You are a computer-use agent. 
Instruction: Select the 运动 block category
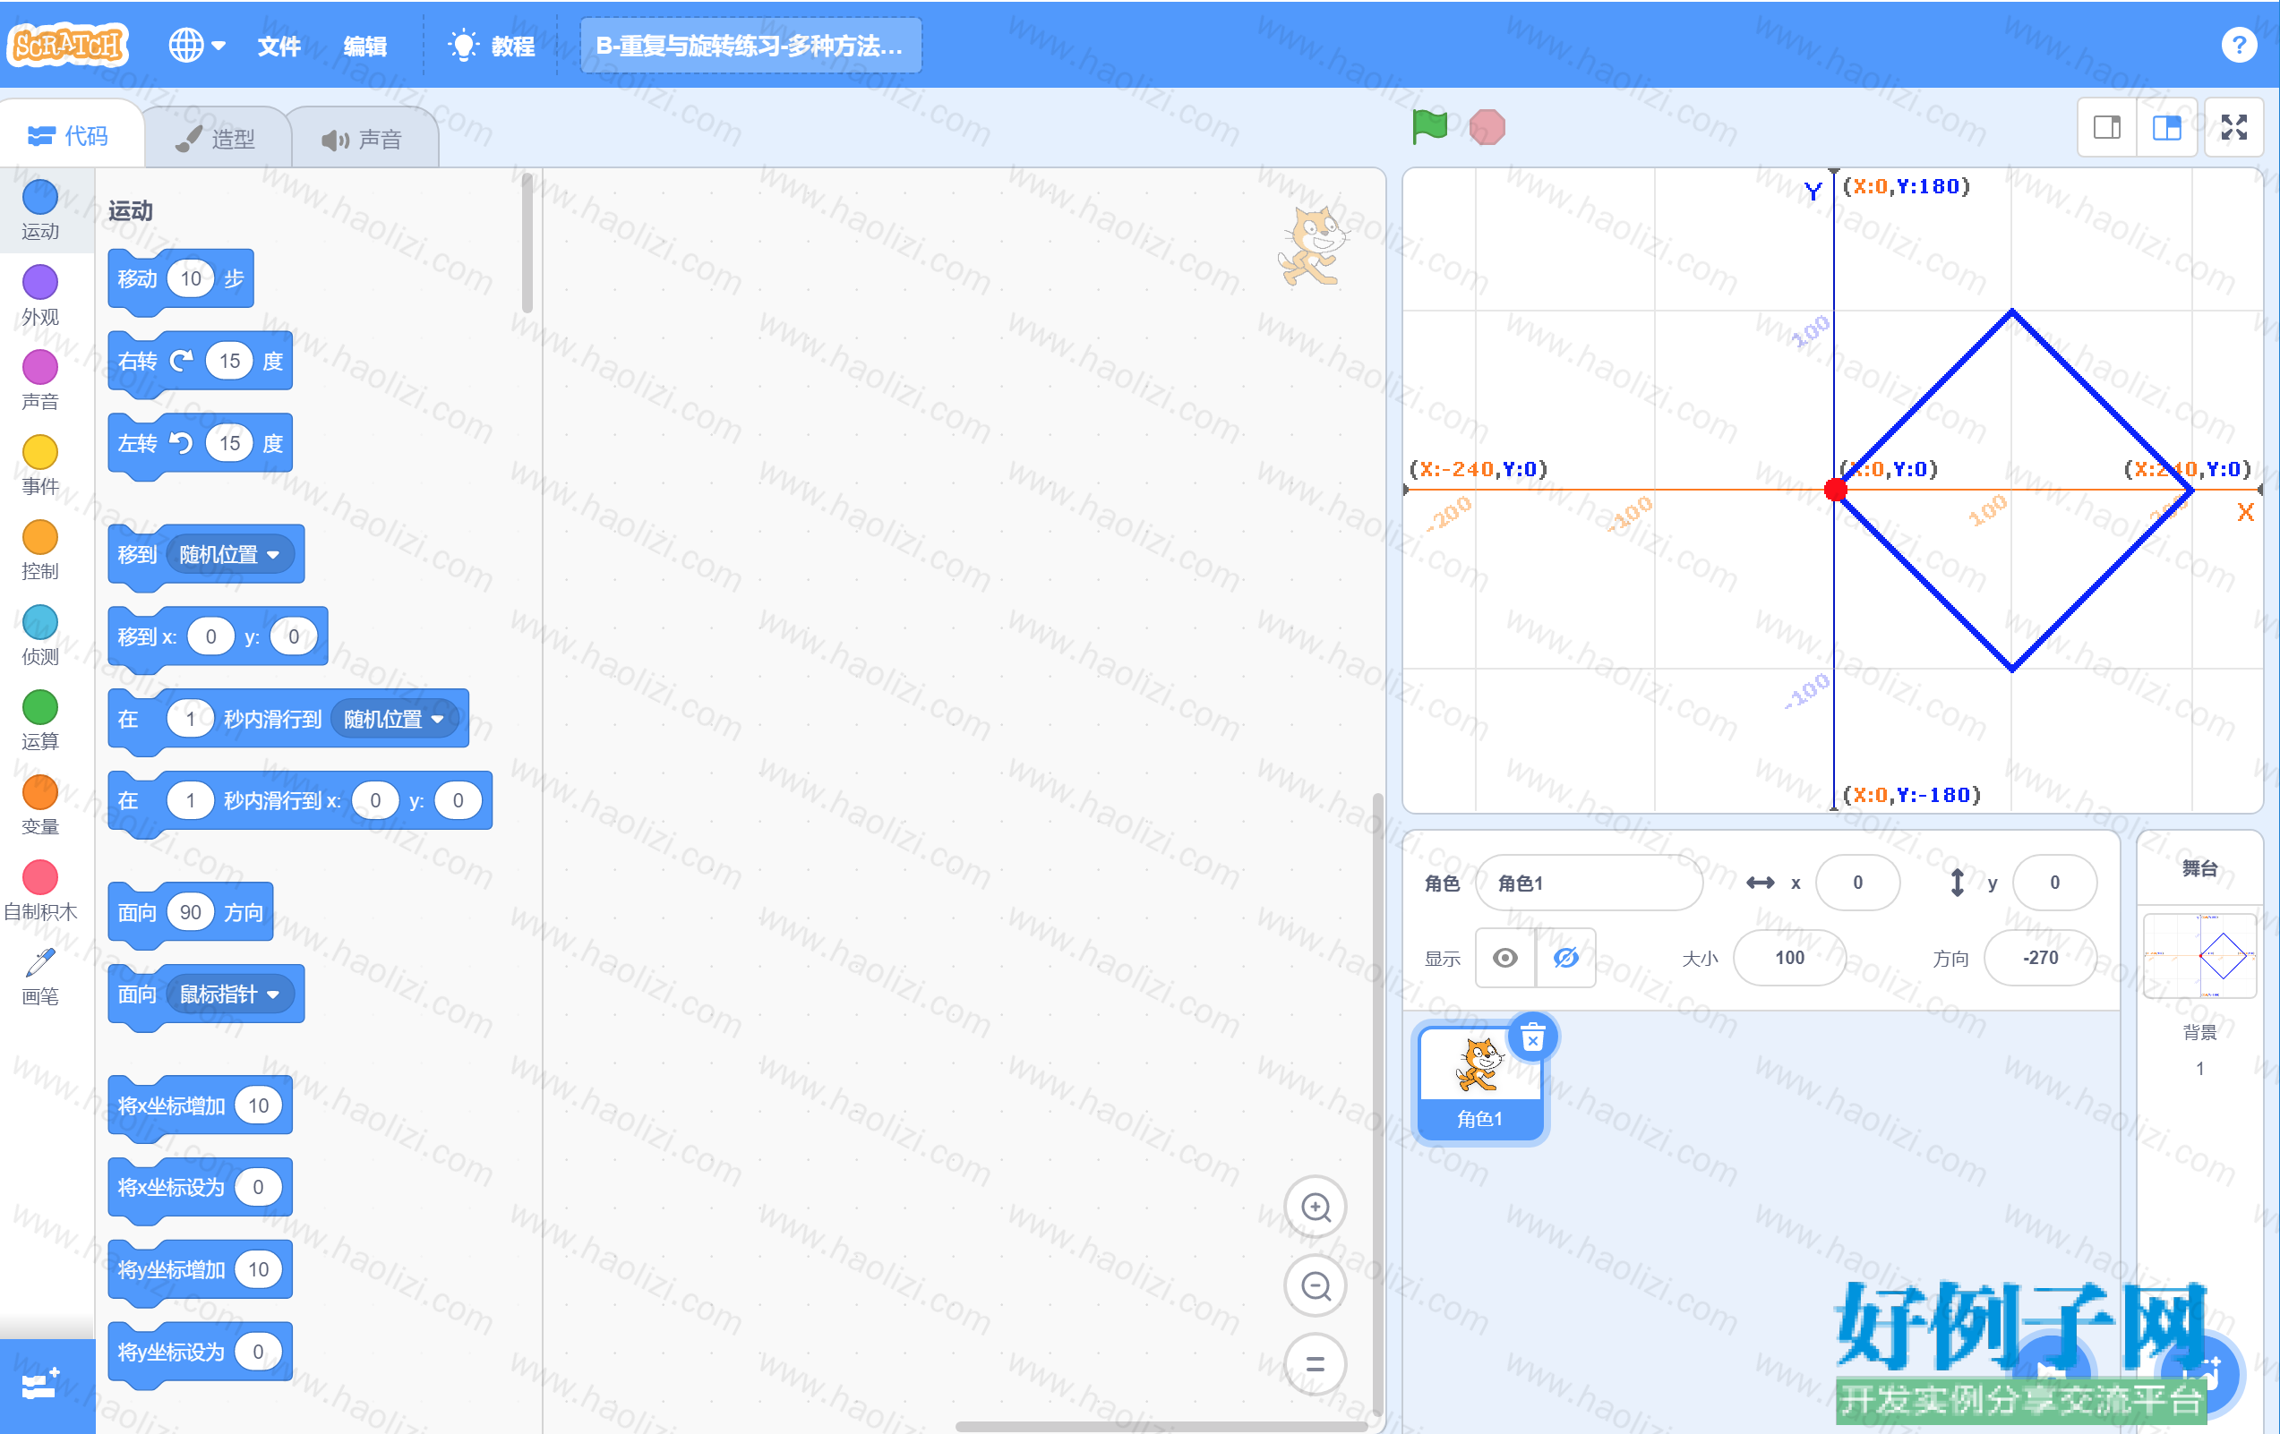(x=39, y=210)
